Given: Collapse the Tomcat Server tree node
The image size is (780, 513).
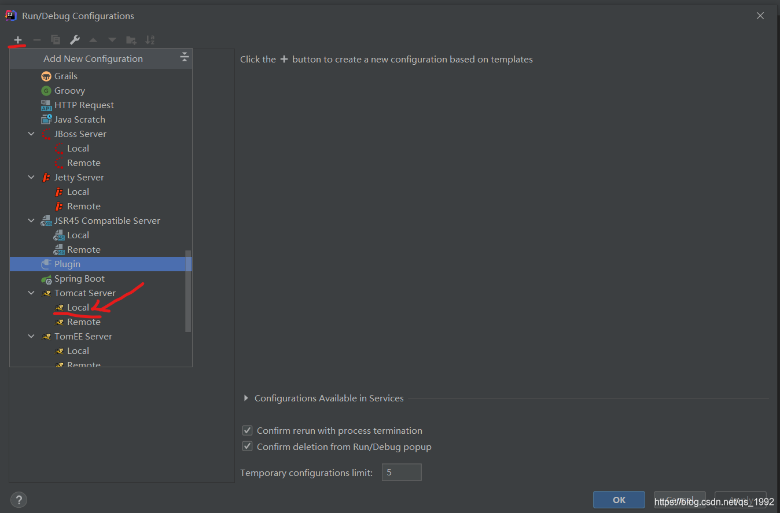Looking at the screenshot, I should 31,293.
